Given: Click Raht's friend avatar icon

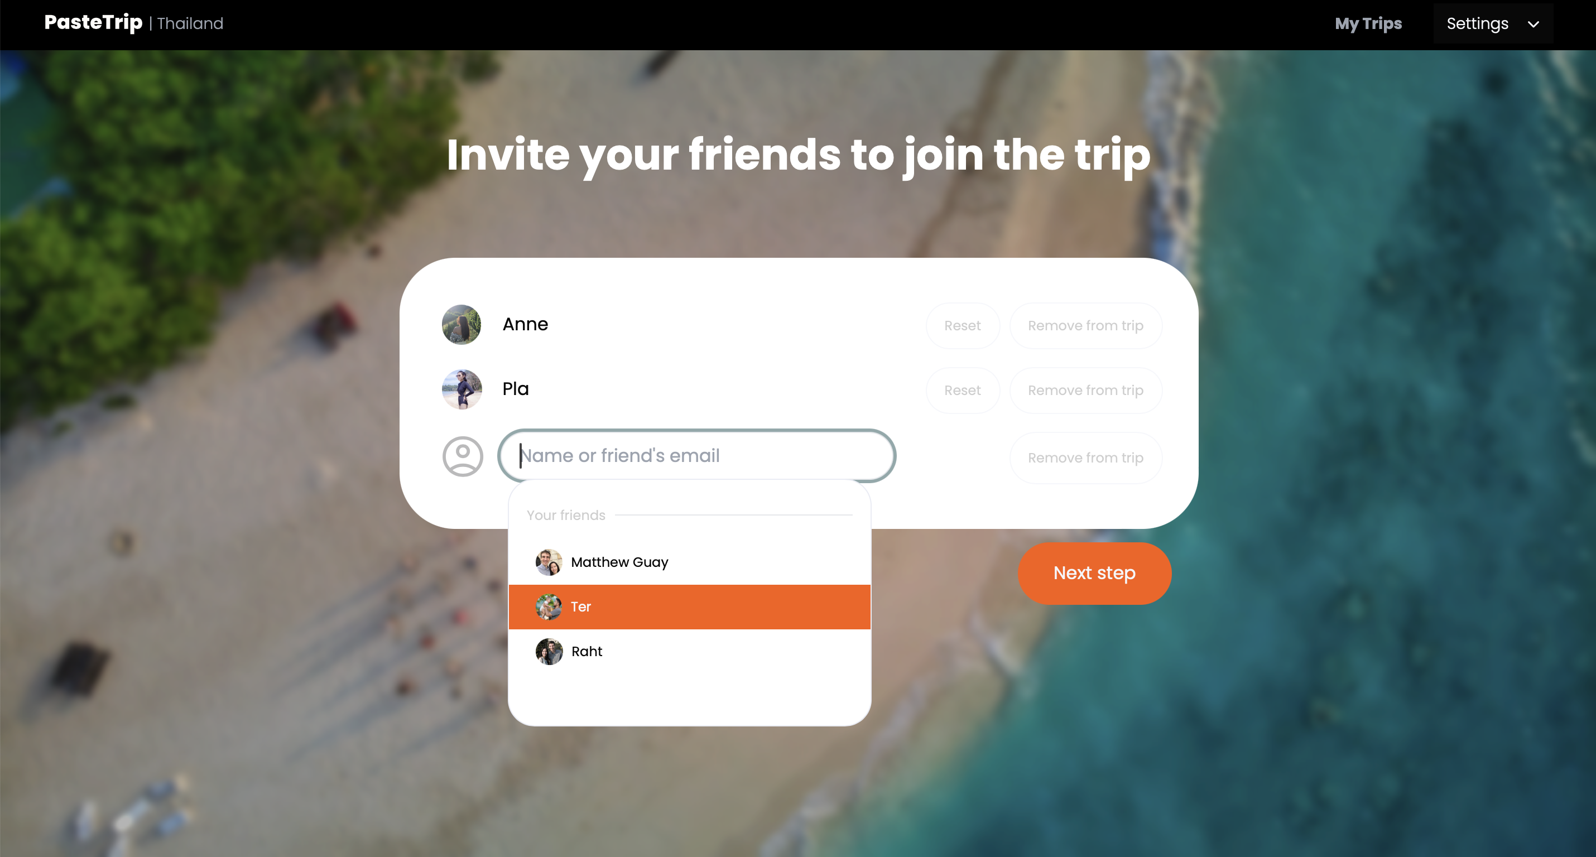Looking at the screenshot, I should tap(547, 651).
